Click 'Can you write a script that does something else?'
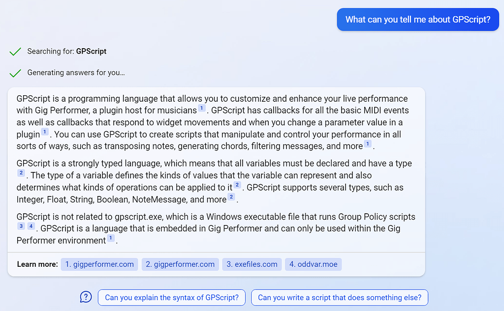Screen dimensions: 504x311 click(340, 297)
